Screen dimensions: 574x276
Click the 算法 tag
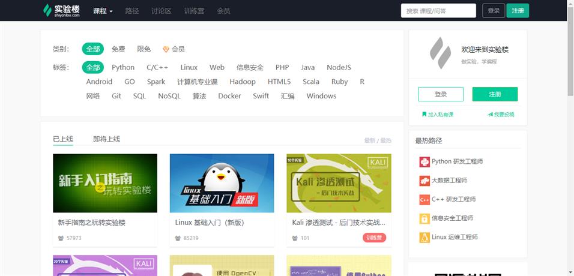tap(199, 96)
